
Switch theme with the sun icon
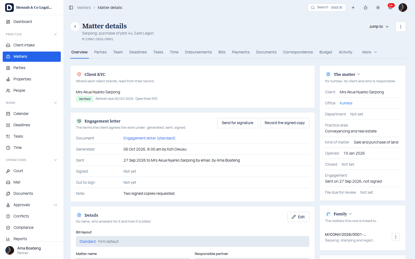pos(378,8)
